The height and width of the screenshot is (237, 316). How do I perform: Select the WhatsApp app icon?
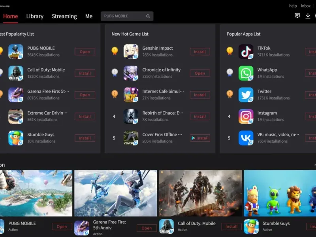[246, 73]
